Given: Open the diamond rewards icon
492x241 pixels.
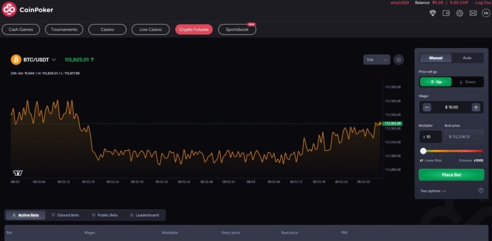Looking at the screenshot, I should [433, 13].
